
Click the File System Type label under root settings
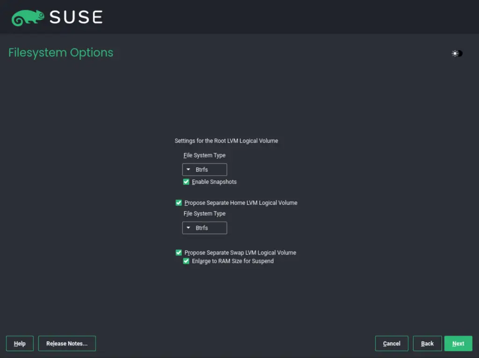coord(204,155)
